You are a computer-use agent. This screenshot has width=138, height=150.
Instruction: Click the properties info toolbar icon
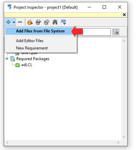pyautogui.click(x=47, y=22)
